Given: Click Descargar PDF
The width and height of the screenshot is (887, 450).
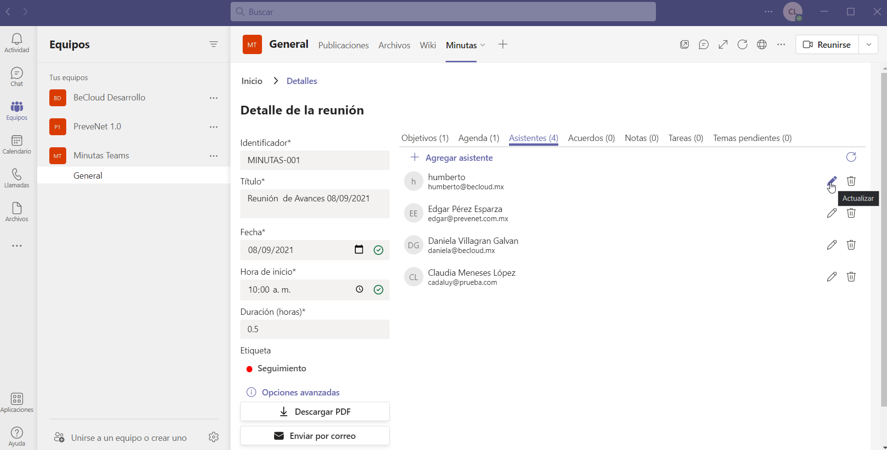Looking at the screenshot, I should pyautogui.click(x=315, y=411).
